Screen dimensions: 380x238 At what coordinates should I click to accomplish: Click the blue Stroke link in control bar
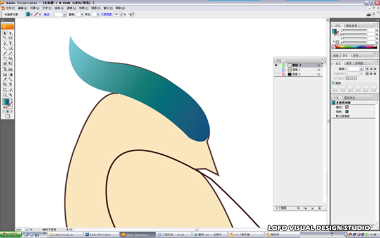(46, 15)
